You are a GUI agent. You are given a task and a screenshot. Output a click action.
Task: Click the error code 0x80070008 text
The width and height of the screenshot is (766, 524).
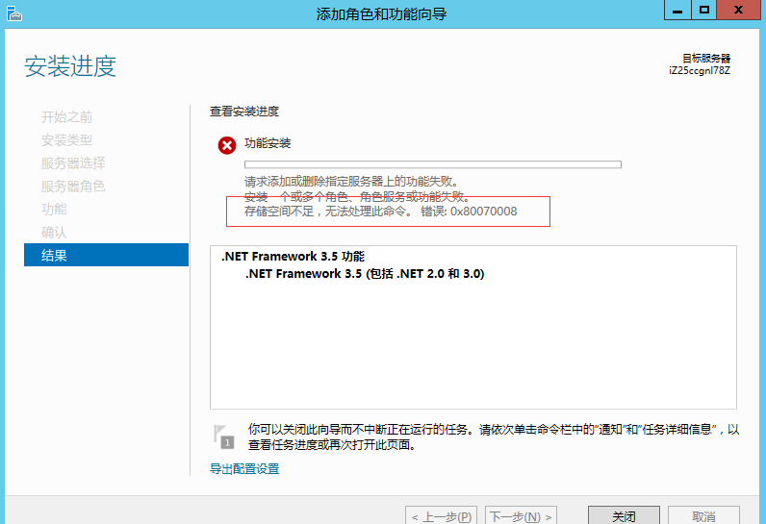[484, 212]
